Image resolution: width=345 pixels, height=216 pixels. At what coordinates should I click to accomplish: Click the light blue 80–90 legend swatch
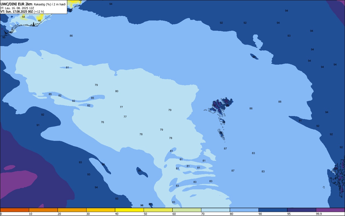244,210
